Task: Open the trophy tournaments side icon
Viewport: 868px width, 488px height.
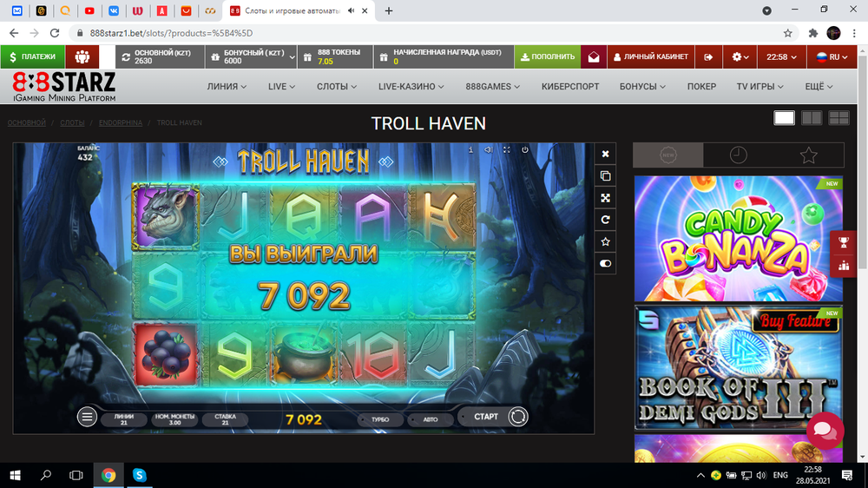Action: (844, 242)
